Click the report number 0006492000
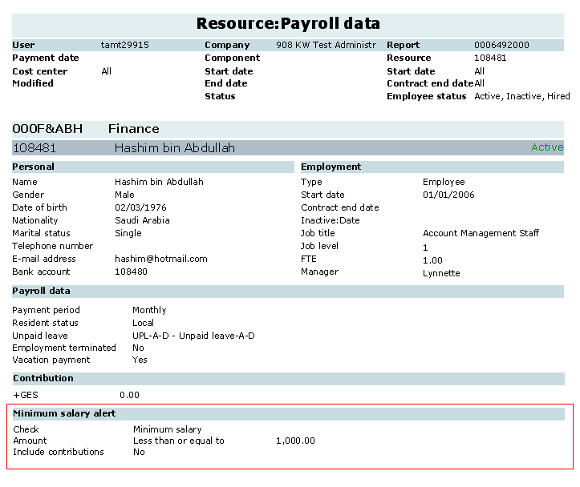Screen dimensions: 580x487 (501, 46)
